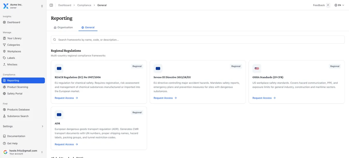
Task: Click the Regional badge on Seveso III card
Action: click(x=236, y=66)
